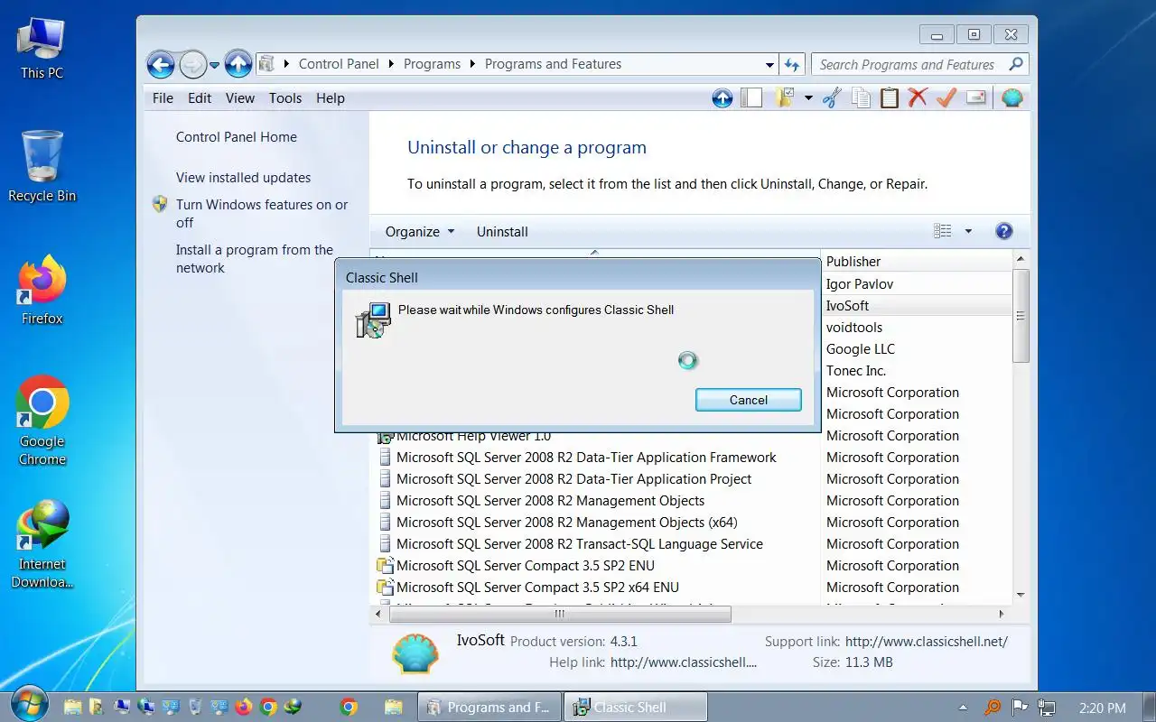Click the Show Desktop strip beside the clock

tap(1149, 708)
